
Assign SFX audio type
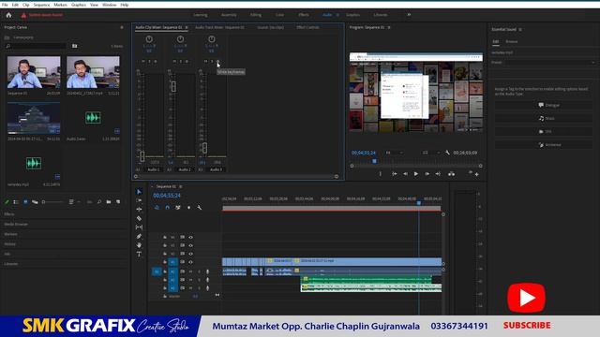click(x=544, y=131)
